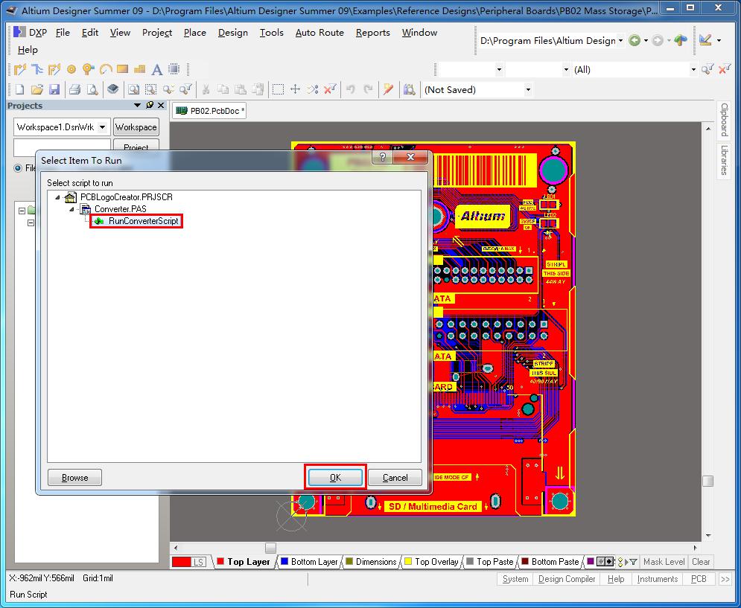This screenshot has width=741, height=608.
Task: Save the document with floppy icon
Action: [x=54, y=89]
